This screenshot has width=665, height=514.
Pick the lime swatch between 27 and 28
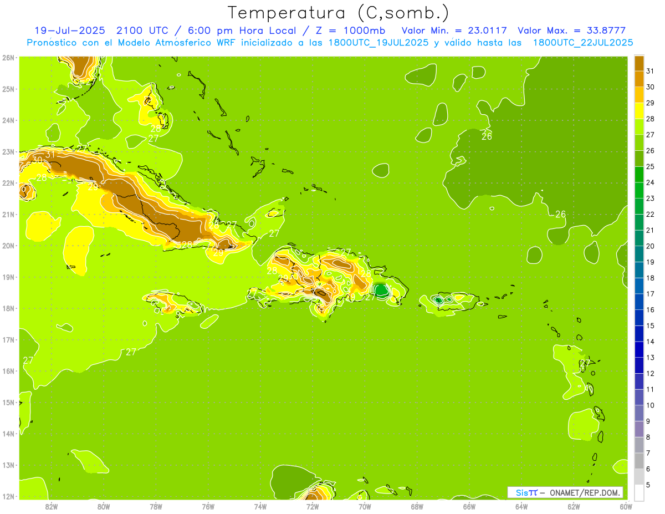(x=639, y=126)
